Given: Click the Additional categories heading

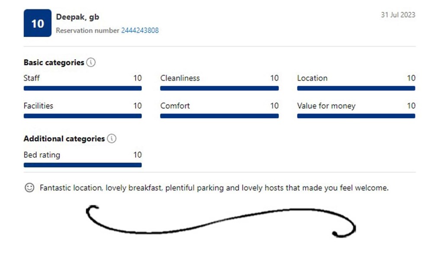Looking at the screenshot, I should pyautogui.click(x=64, y=139).
